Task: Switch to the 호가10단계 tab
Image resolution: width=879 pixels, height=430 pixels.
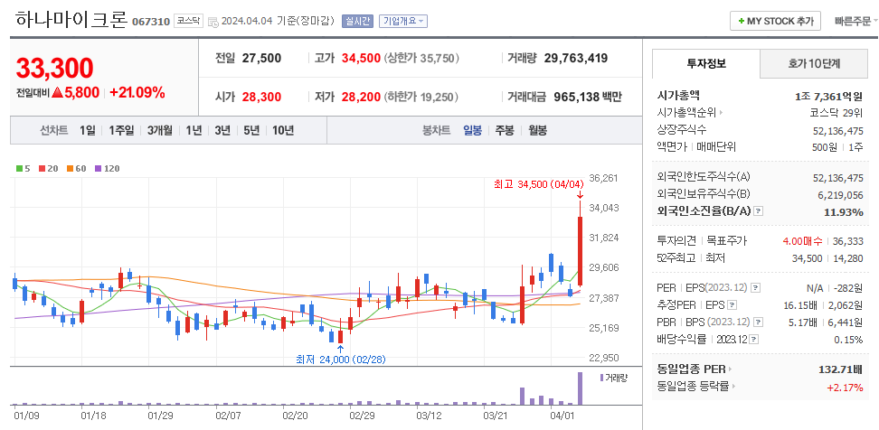Action: [813, 64]
